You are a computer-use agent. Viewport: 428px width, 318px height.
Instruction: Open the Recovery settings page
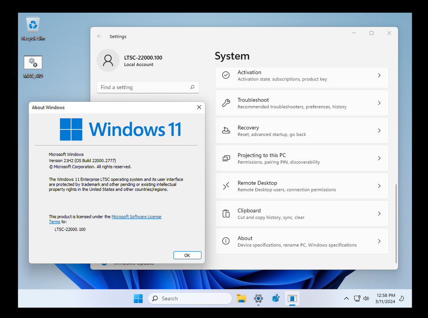pyautogui.click(x=302, y=130)
